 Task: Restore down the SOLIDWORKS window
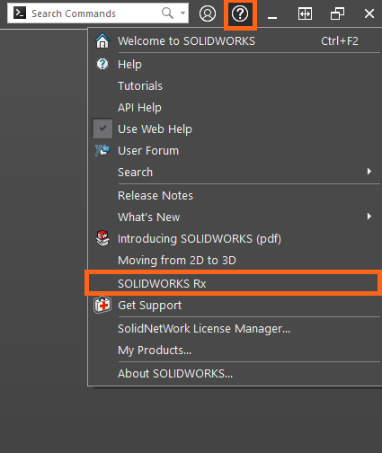(337, 13)
